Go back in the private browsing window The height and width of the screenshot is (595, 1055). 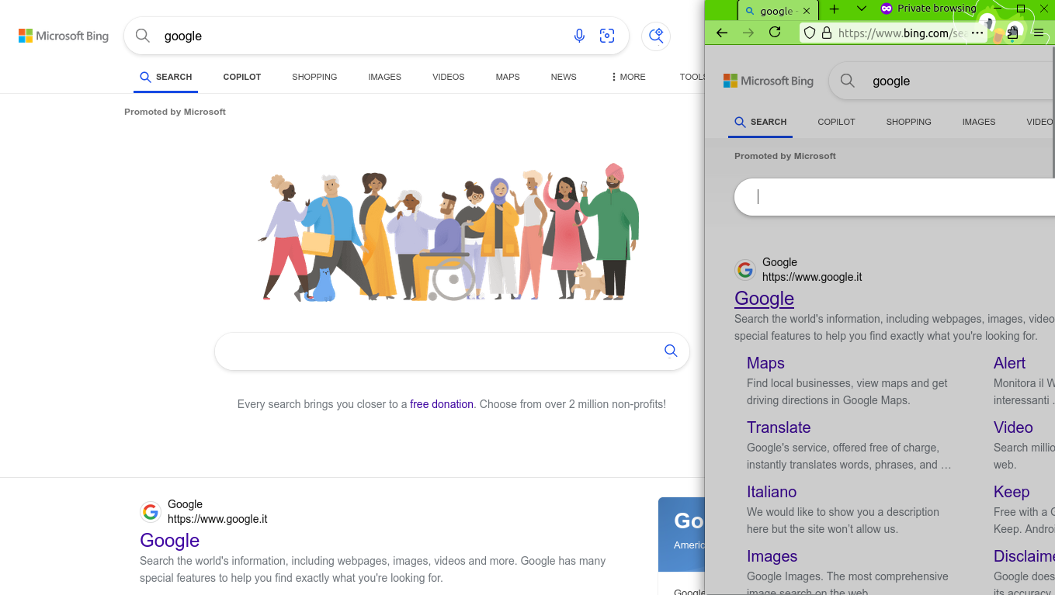pos(722,33)
